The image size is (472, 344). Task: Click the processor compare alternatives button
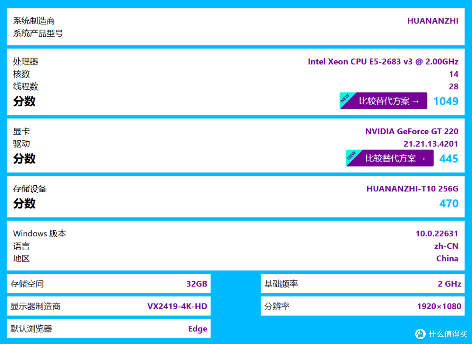[383, 101]
